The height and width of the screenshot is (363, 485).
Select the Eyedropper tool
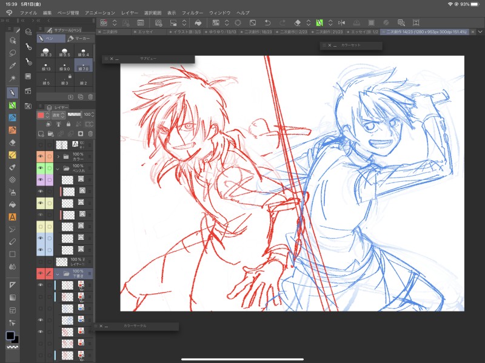click(x=12, y=65)
